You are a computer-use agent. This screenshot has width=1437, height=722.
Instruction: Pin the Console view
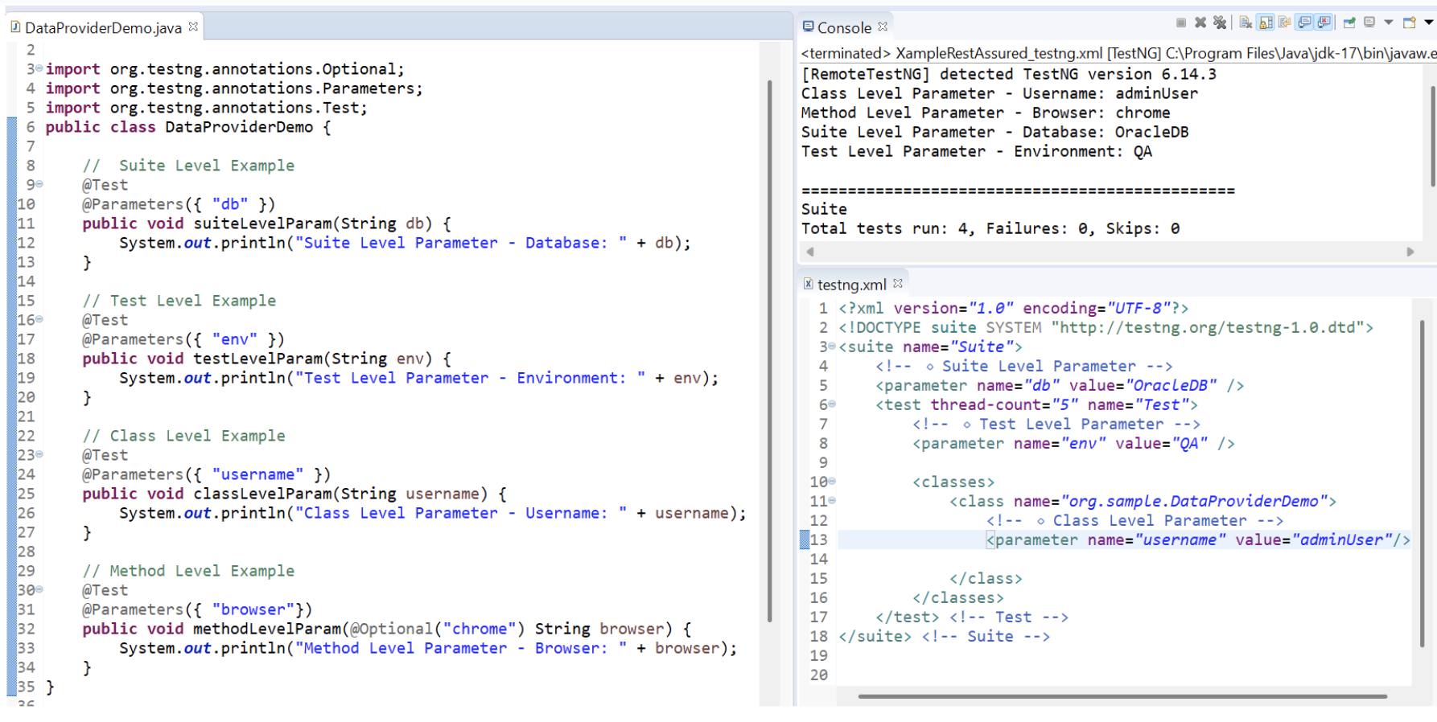1349,23
